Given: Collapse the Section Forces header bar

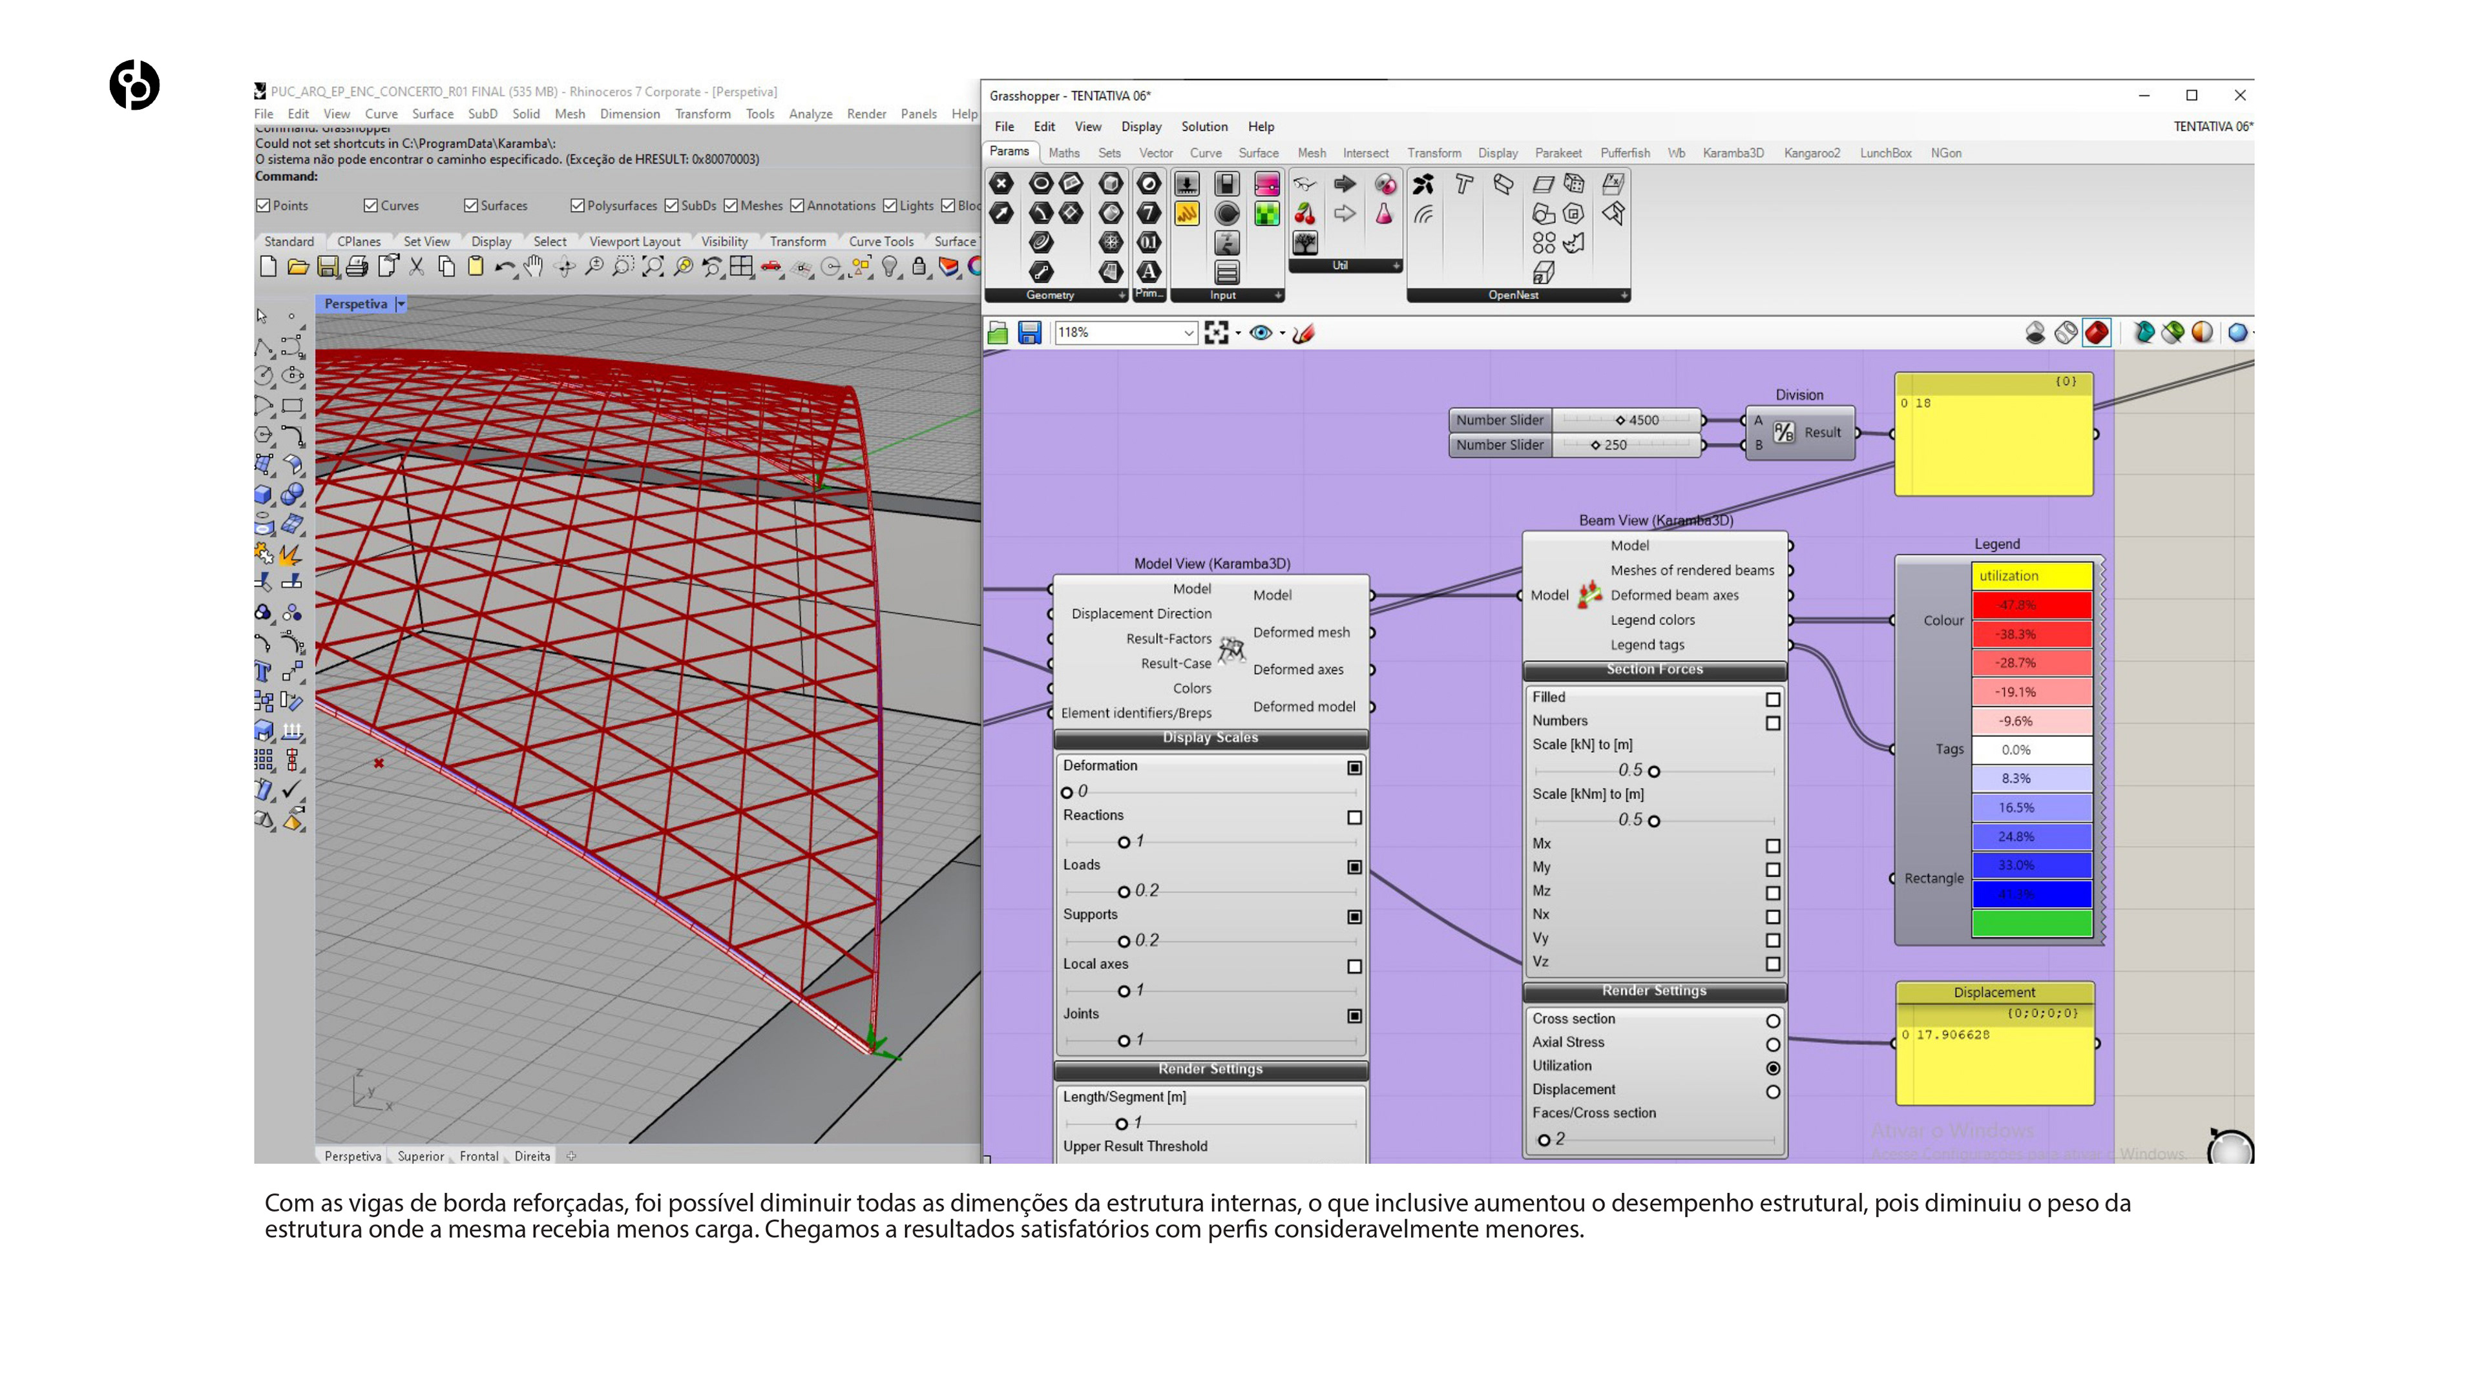Looking at the screenshot, I should tap(1654, 669).
